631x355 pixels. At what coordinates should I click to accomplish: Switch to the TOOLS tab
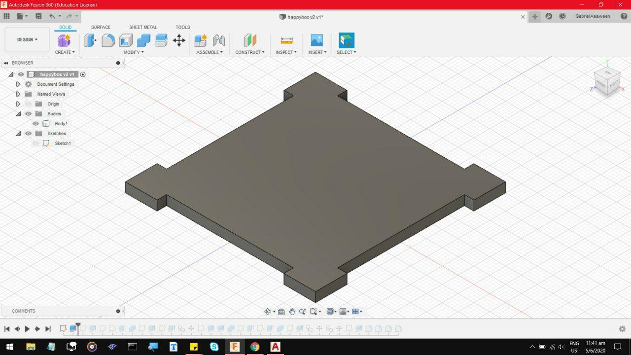(183, 28)
